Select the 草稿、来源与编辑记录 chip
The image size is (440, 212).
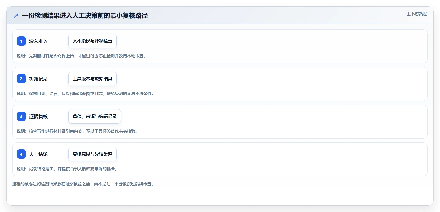[95, 116]
